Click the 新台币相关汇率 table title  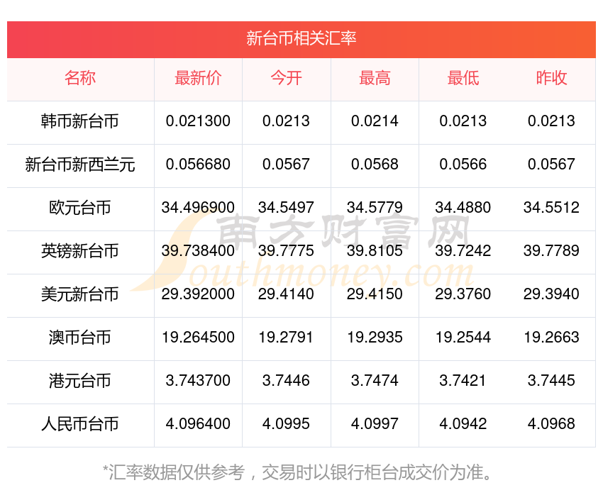[301, 39]
